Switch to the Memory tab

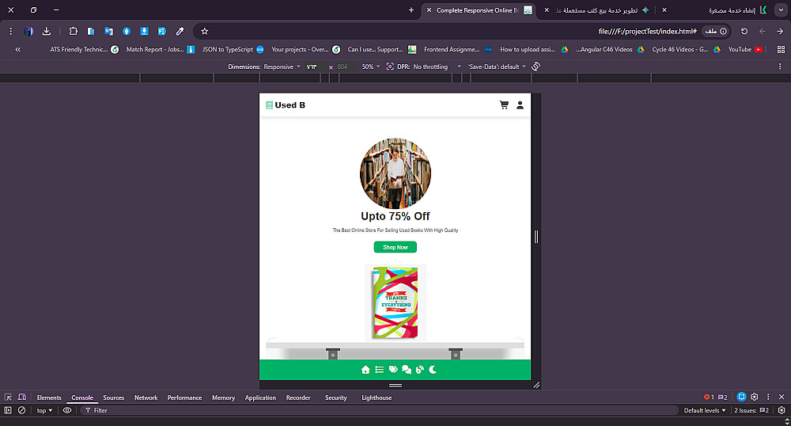[224, 397]
